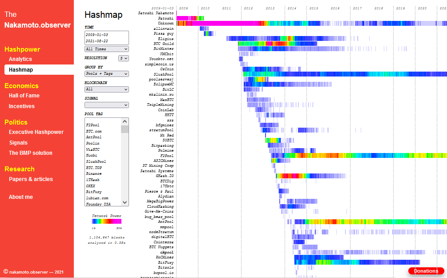Open the Executive Hashpower page

(36, 132)
